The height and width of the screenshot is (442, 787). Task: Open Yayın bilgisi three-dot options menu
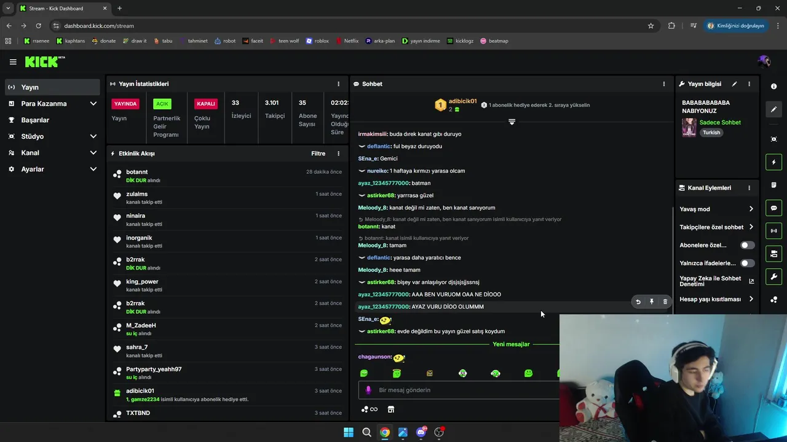pos(749,84)
